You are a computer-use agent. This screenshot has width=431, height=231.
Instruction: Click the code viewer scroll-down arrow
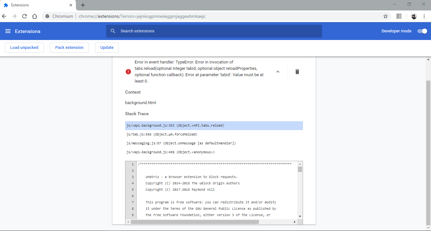point(300,216)
